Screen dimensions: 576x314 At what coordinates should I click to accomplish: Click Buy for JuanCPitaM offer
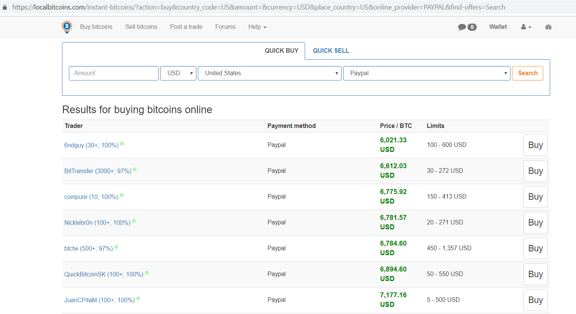tap(535, 300)
